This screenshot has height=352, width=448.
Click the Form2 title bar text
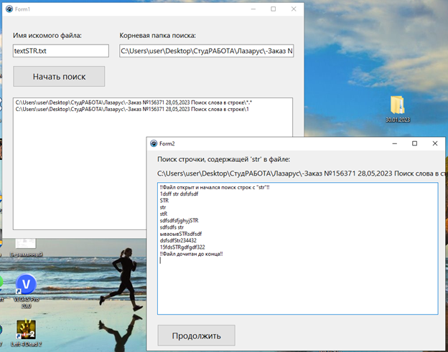tap(167, 143)
